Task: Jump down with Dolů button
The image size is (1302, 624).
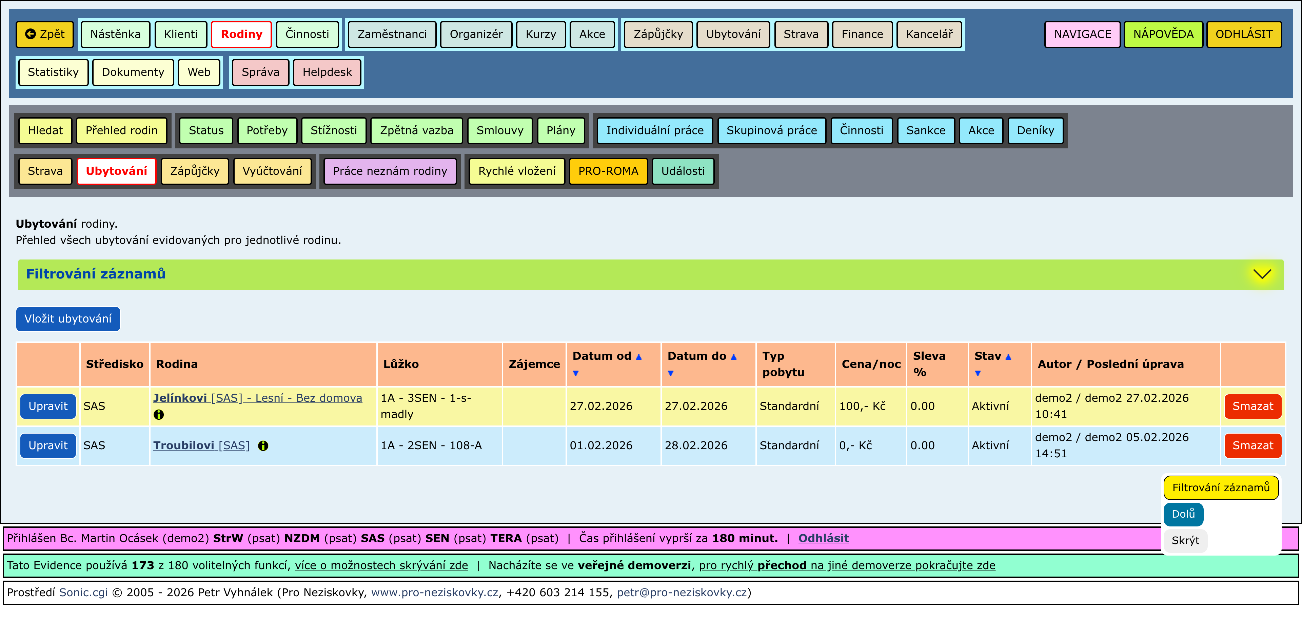Action: pos(1183,514)
